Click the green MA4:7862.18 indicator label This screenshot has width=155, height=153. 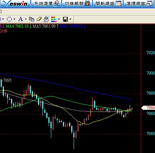(17, 26)
